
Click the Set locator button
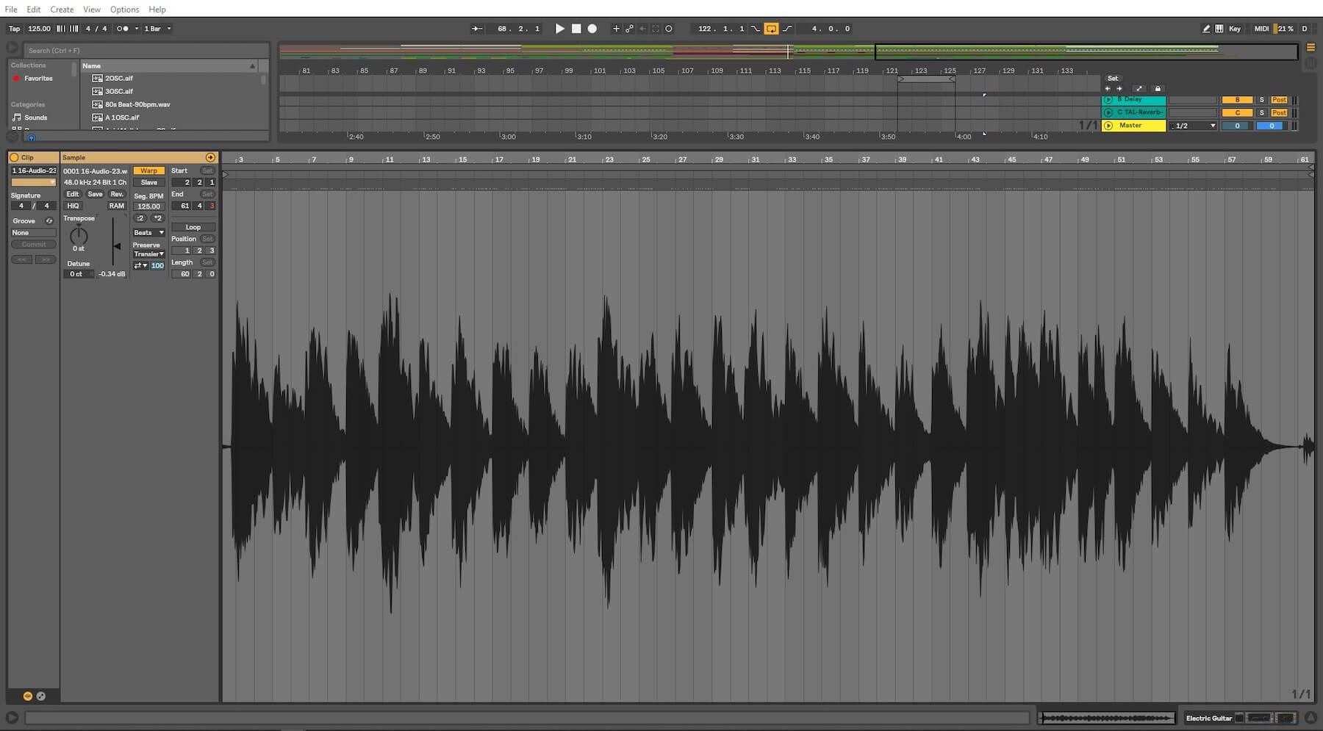tap(1113, 78)
